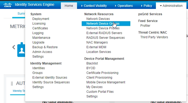This screenshot has height=103, width=188.
Task: Click the Feed Service heading
Action: tap(148, 21)
